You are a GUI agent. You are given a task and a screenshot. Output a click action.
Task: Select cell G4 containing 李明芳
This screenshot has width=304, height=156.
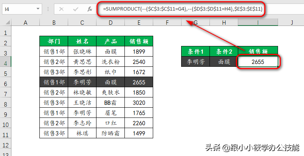pos(195,62)
